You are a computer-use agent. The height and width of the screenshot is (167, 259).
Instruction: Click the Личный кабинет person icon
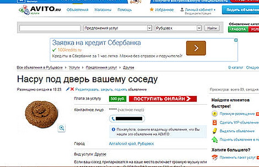(182, 10)
